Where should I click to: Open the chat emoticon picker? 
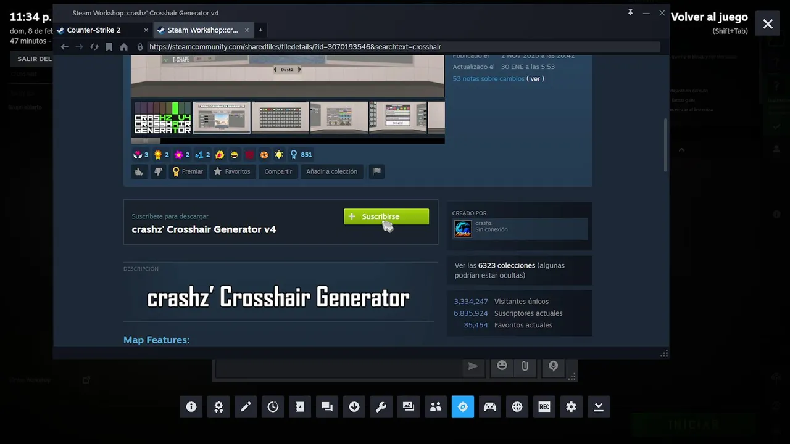pos(502,366)
